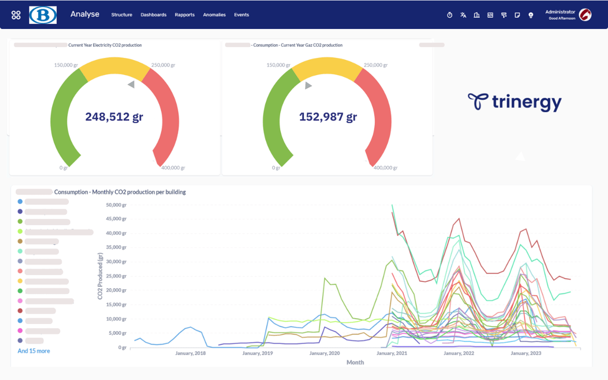Open the Rapports page from the navigation bar
The height and width of the screenshot is (380, 608).
[x=184, y=15]
